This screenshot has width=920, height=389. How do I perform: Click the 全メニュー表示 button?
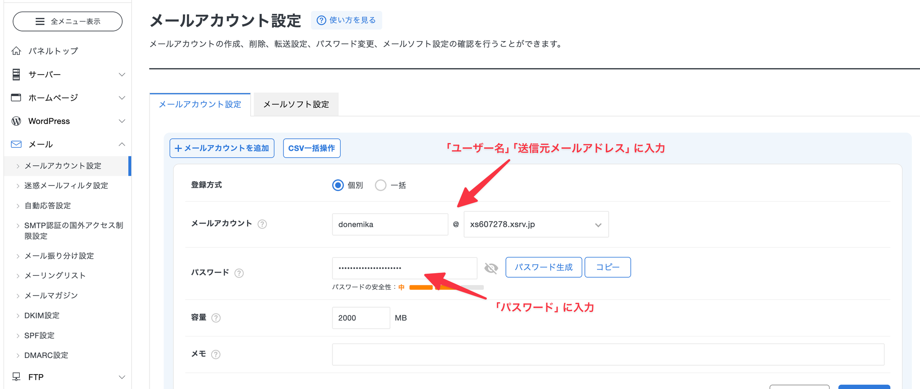67,22
